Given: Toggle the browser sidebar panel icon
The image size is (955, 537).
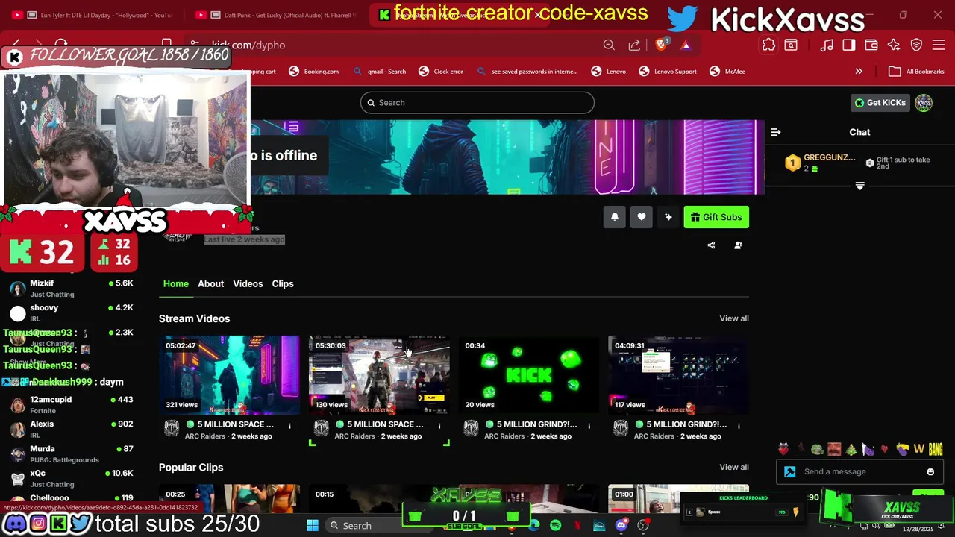Looking at the screenshot, I should pyautogui.click(x=849, y=45).
